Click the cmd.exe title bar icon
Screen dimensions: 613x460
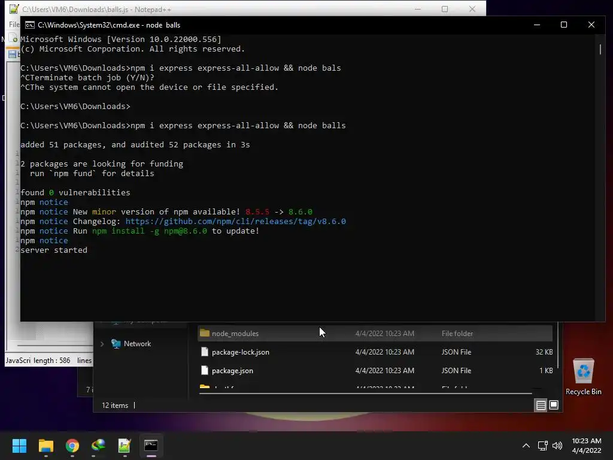tap(30, 25)
